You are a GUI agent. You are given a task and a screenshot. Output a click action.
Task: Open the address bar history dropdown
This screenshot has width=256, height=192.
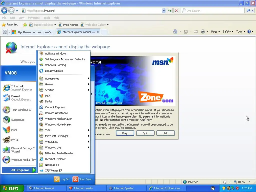click(164, 10)
